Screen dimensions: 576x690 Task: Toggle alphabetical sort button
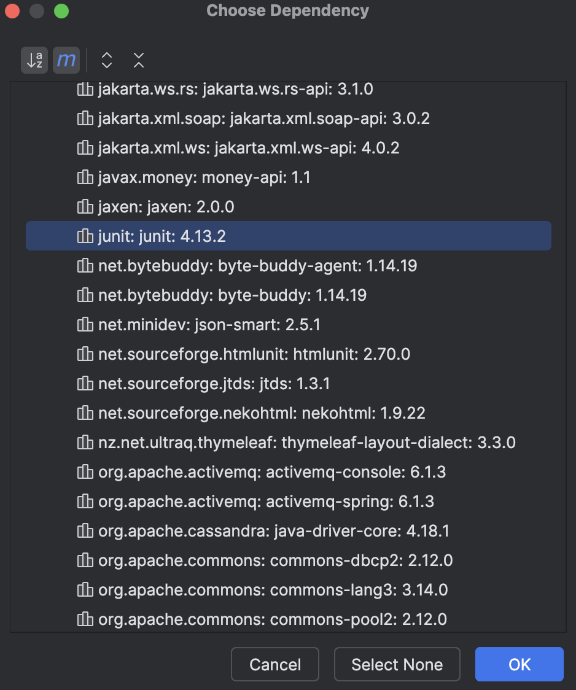point(34,60)
